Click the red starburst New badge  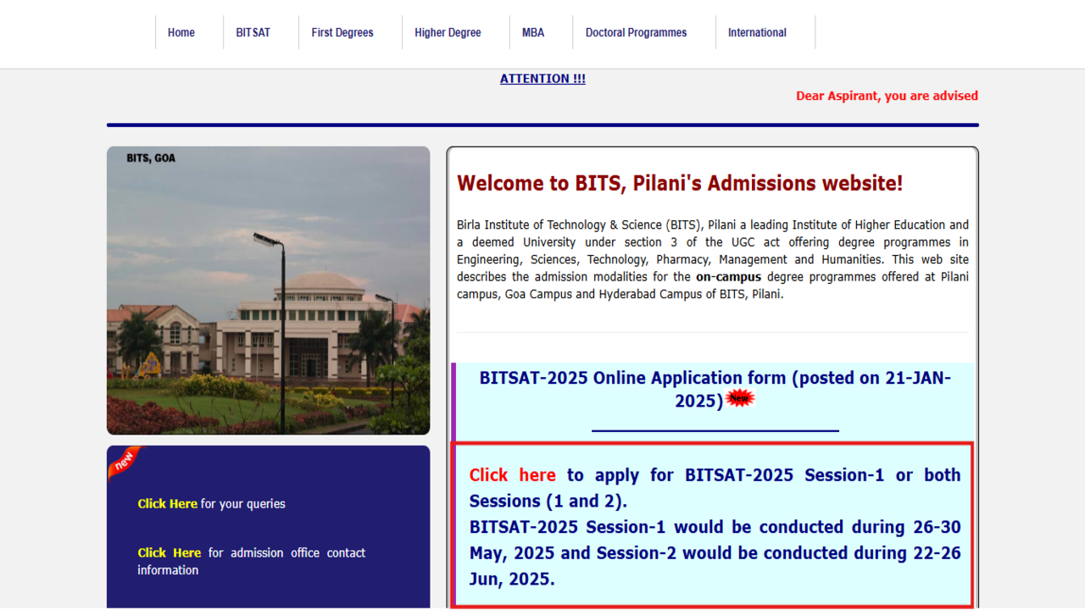(x=739, y=398)
